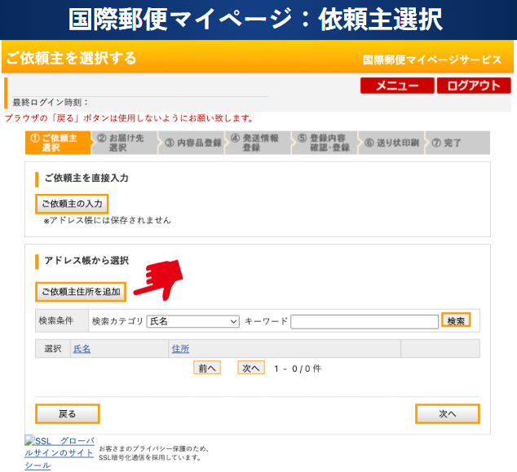
Task: Click the 検索 button
Action: pyautogui.click(x=456, y=321)
